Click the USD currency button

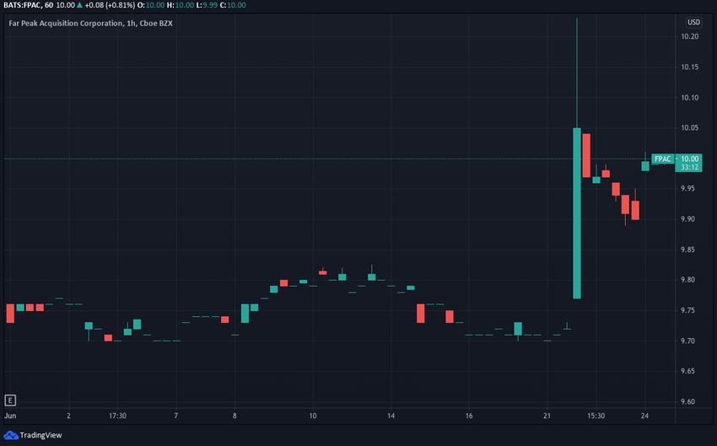pyautogui.click(x=693, y=22)
